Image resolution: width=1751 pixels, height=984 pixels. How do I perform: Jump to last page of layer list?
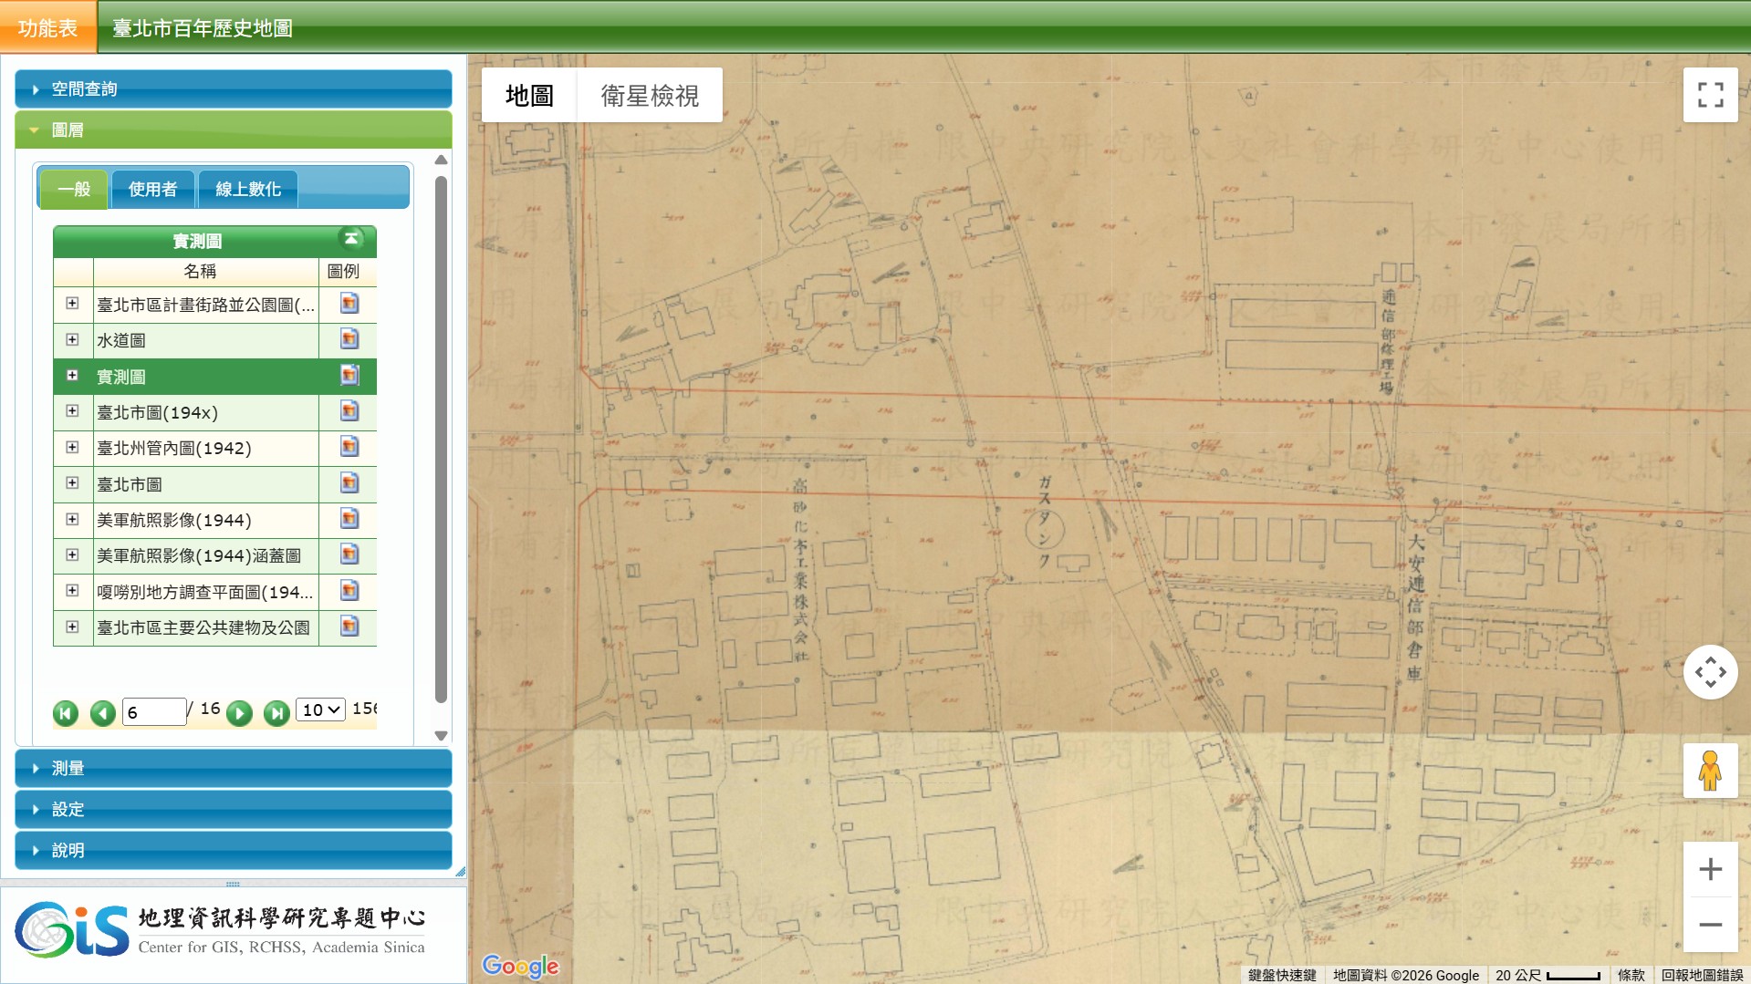coord(276,712)
